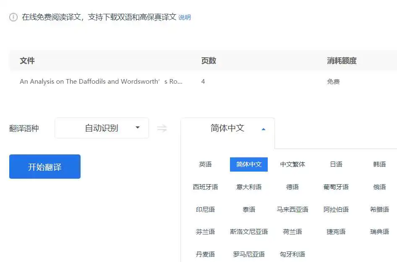
Task: Pick 意大利语 as target language
Action: coord(249,187)
